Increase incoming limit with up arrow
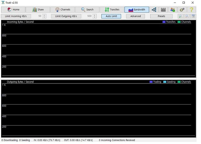This screenshot has width=201, height=144. [x=44, y=15]
